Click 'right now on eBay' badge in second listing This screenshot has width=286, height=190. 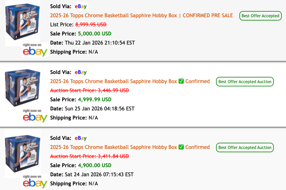point(35,116)
